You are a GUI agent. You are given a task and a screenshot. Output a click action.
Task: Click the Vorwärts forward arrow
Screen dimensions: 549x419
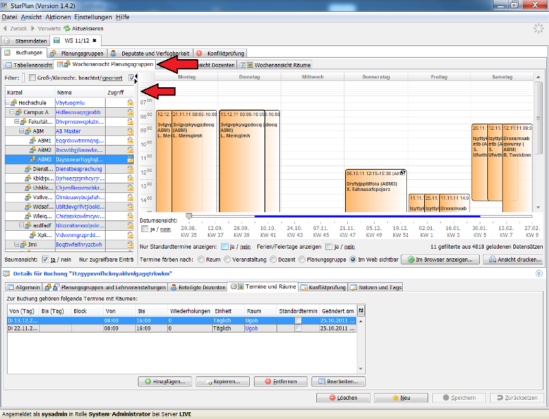(33, 28)
